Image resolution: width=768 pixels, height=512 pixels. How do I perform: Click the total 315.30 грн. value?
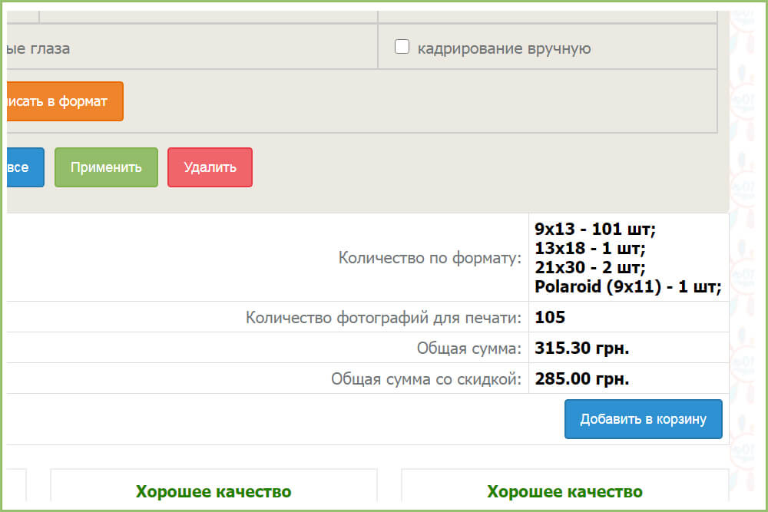click(x=581, y=348)
